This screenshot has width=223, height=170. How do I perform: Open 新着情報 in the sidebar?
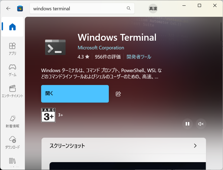click(12, 121)
